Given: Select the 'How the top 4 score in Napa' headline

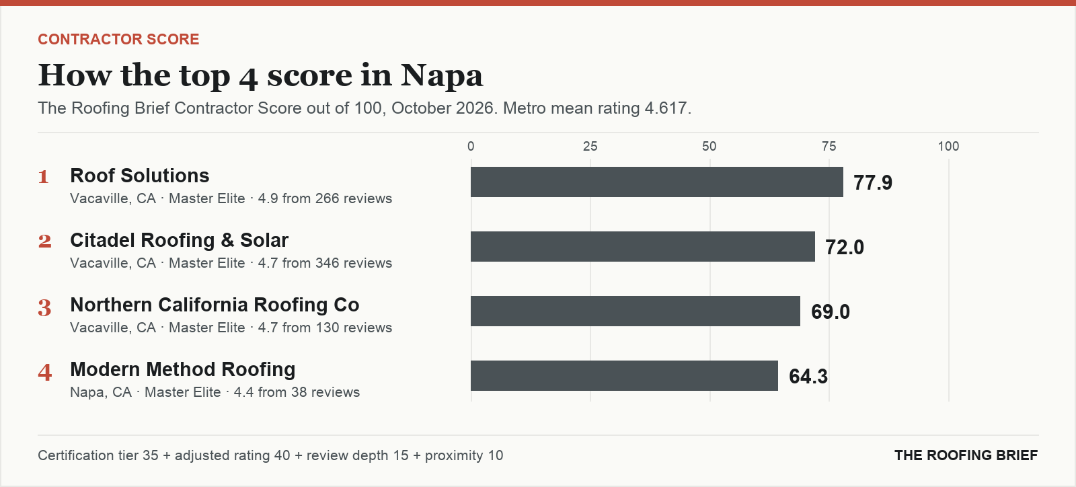Looking at the screenshot, I should [260, 75].
